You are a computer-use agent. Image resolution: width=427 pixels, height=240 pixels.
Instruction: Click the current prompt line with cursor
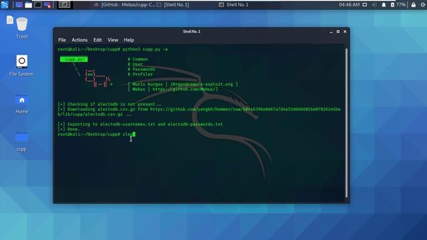pyautogui.click(x=96, y=134)
